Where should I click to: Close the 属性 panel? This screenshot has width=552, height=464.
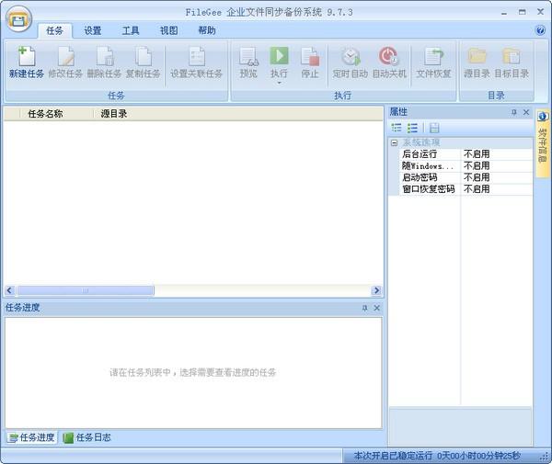click(x=526, y=112)
